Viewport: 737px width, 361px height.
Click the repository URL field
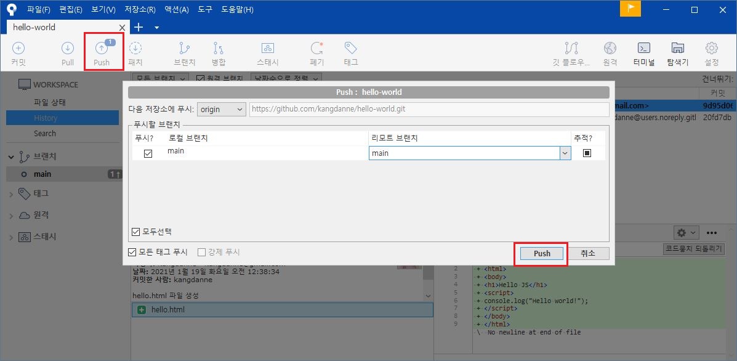[429, 109]
